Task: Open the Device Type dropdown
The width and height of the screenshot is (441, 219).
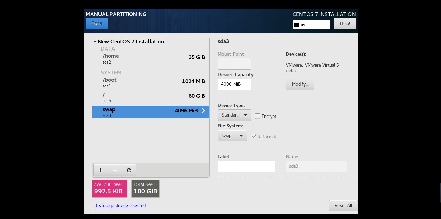Action: 235,115
